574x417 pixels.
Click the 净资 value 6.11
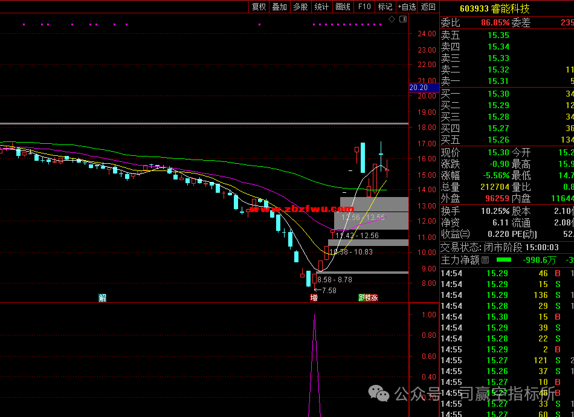[x=500, y=222]
